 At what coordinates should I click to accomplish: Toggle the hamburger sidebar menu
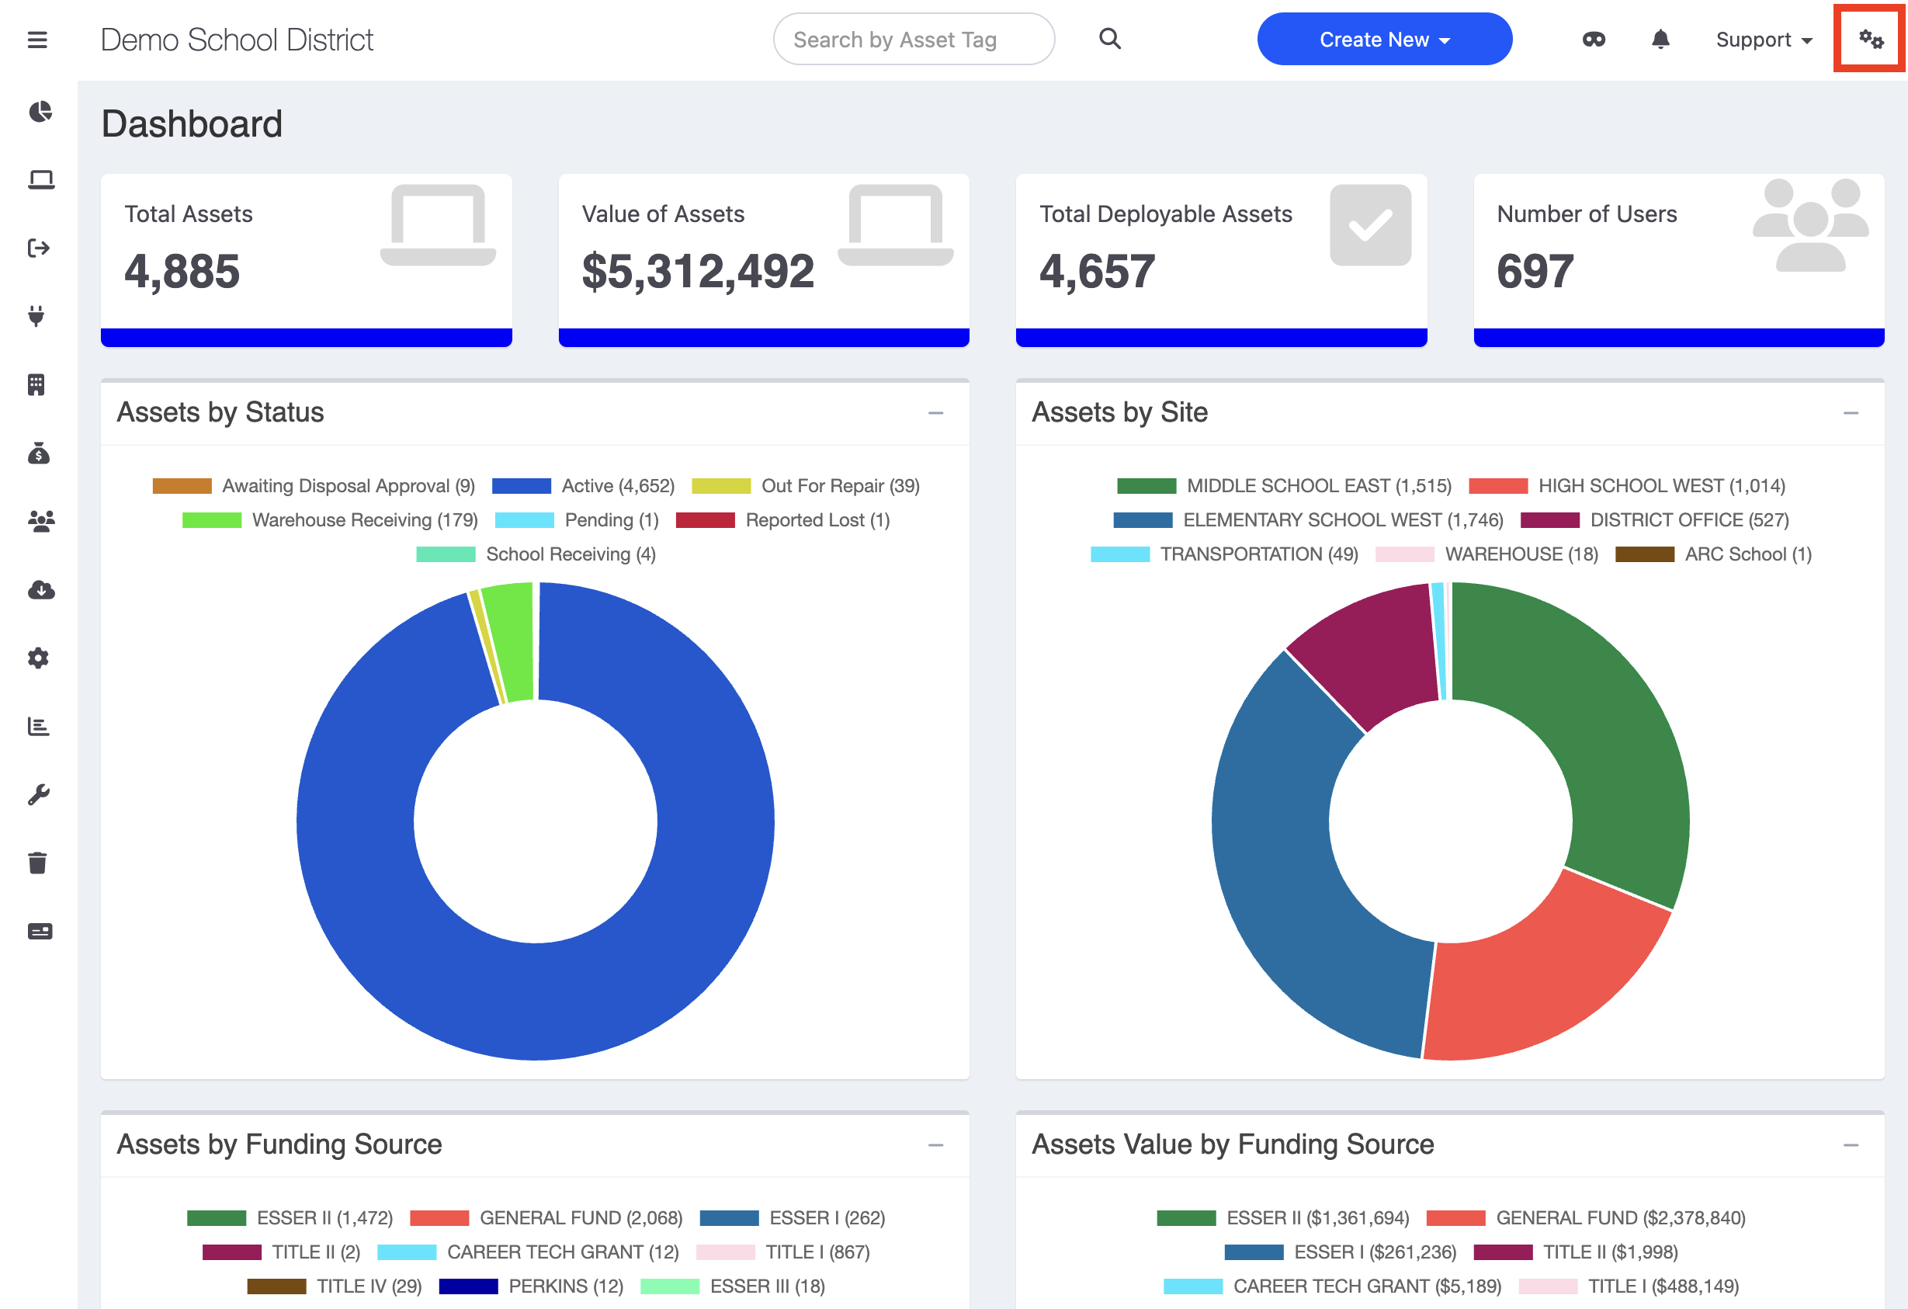click(x=38, y=40)
